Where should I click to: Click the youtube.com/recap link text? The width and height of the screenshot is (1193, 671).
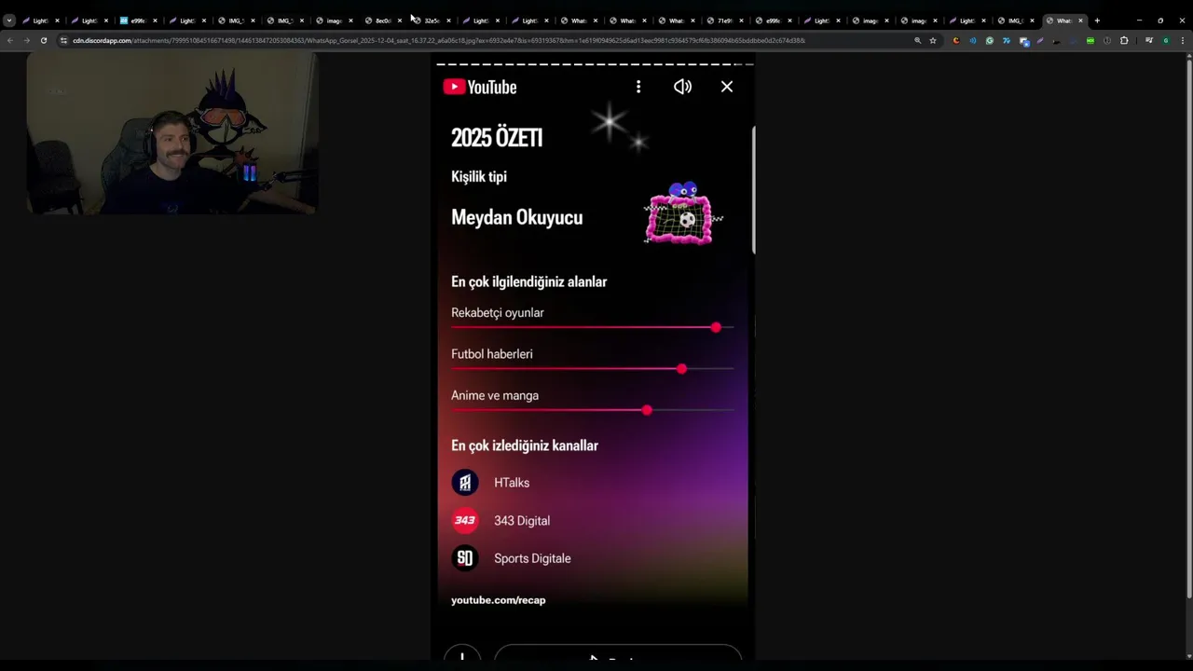pos(499,600)
